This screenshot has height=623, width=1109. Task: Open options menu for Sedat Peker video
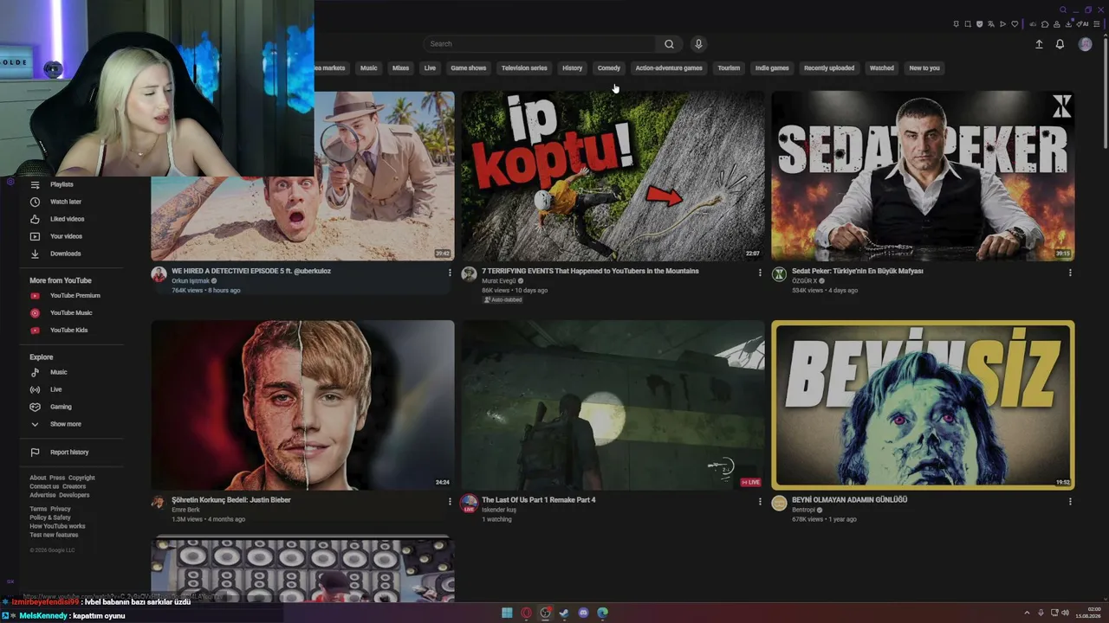point(1070,273)
